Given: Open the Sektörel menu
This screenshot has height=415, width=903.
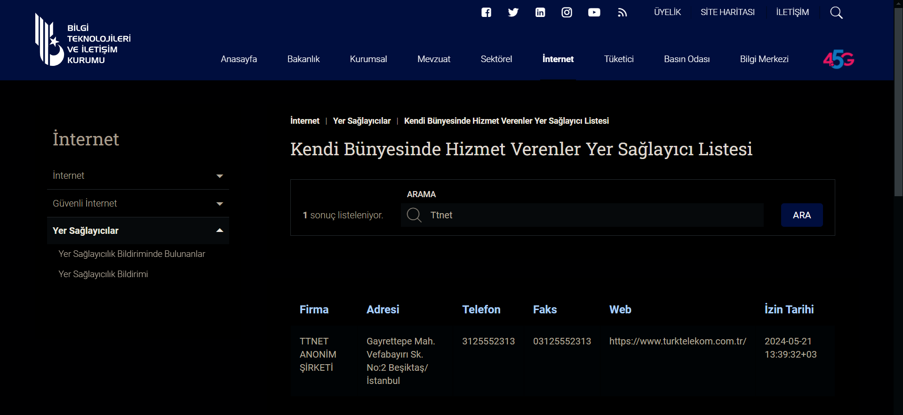Looking at the screenshot, I should pyautogui.click(x=496, y=59).
